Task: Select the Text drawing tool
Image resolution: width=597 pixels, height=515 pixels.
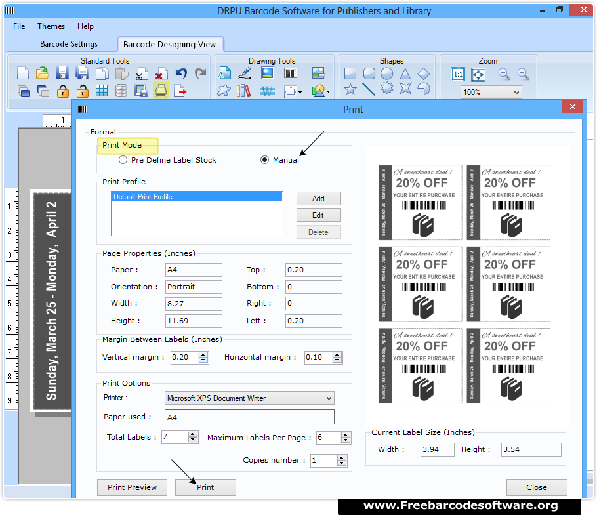Action: (x=224, y=73)
